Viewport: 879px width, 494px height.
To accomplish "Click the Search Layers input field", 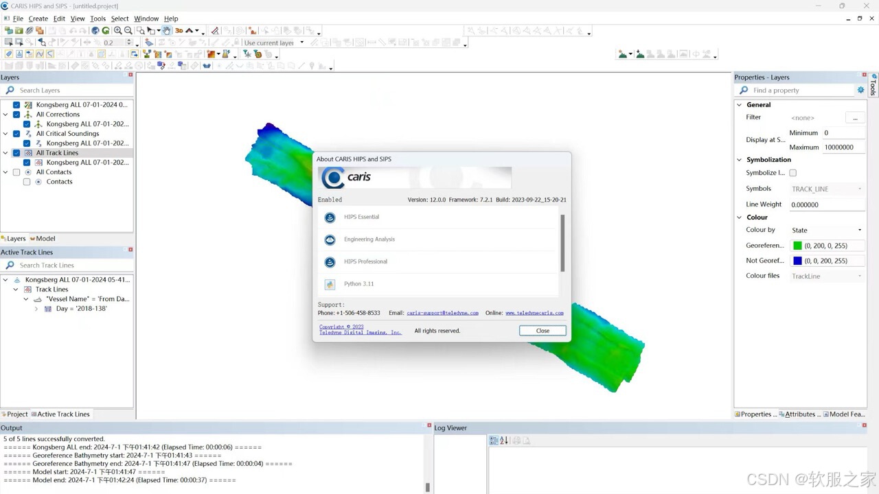I will (x=67, y=91).
